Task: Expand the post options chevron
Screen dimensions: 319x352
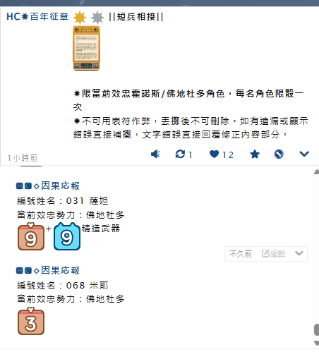Action: coord(304,154)
